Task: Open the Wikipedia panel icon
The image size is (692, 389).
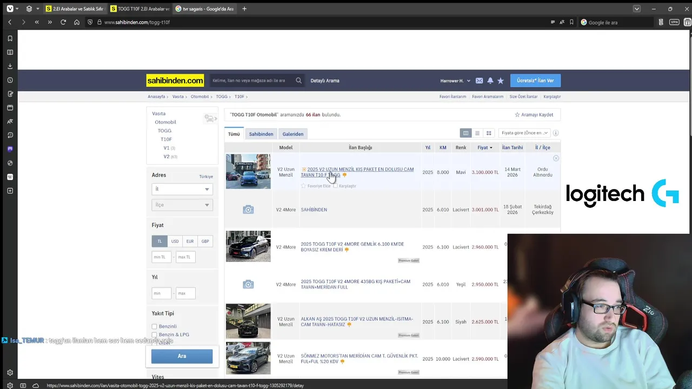Action: pyautogui.click(x=10, y=177)
